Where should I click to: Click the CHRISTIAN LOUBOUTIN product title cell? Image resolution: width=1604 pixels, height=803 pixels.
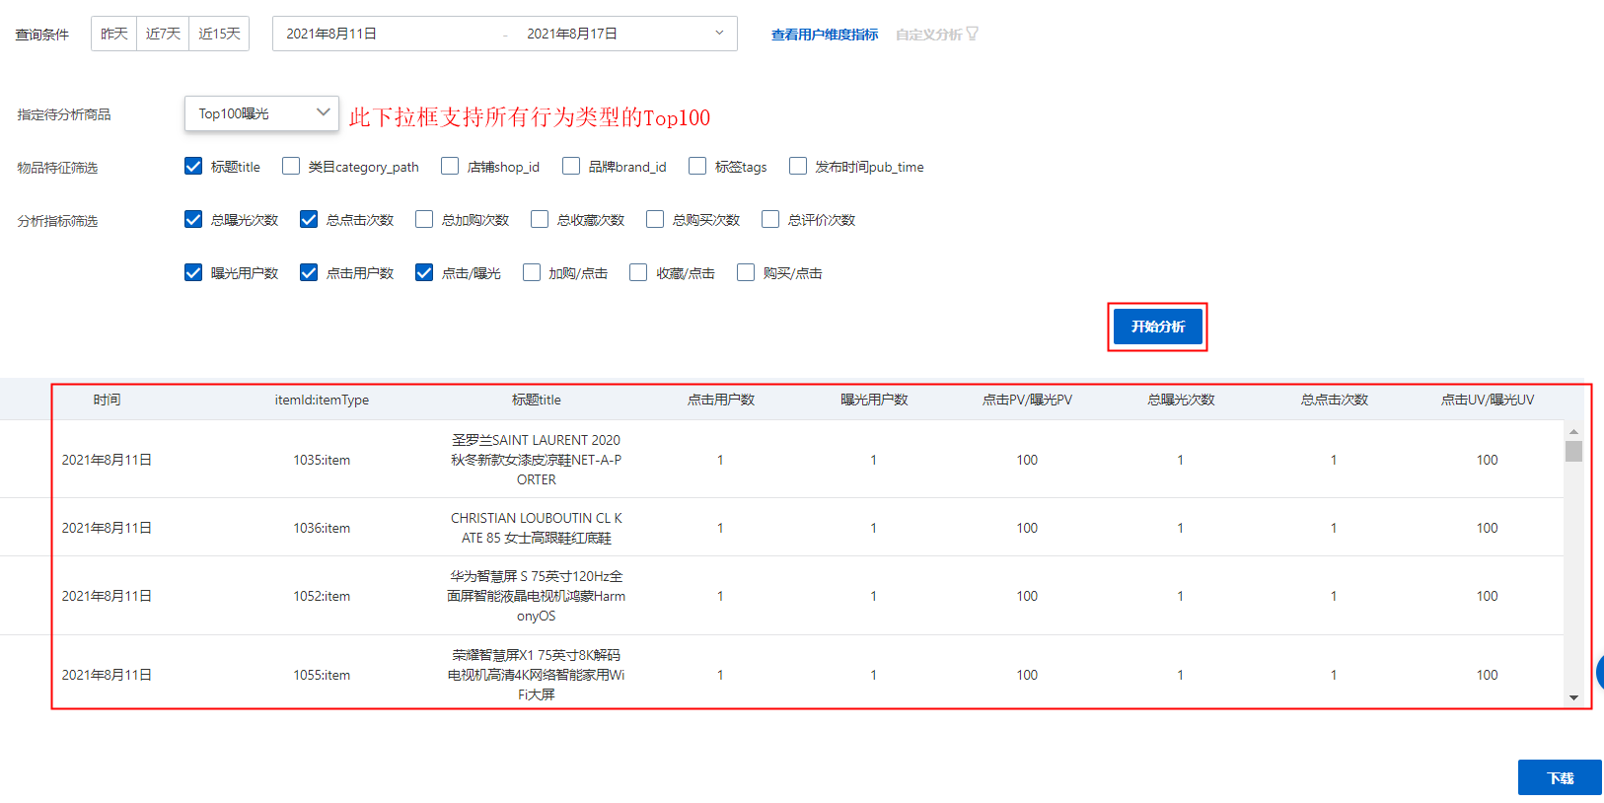pyautogui.click(x=537, y=528)
